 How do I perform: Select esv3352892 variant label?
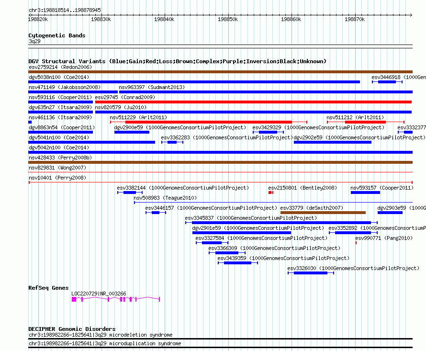pyautogui.click(x=377, y=228)
